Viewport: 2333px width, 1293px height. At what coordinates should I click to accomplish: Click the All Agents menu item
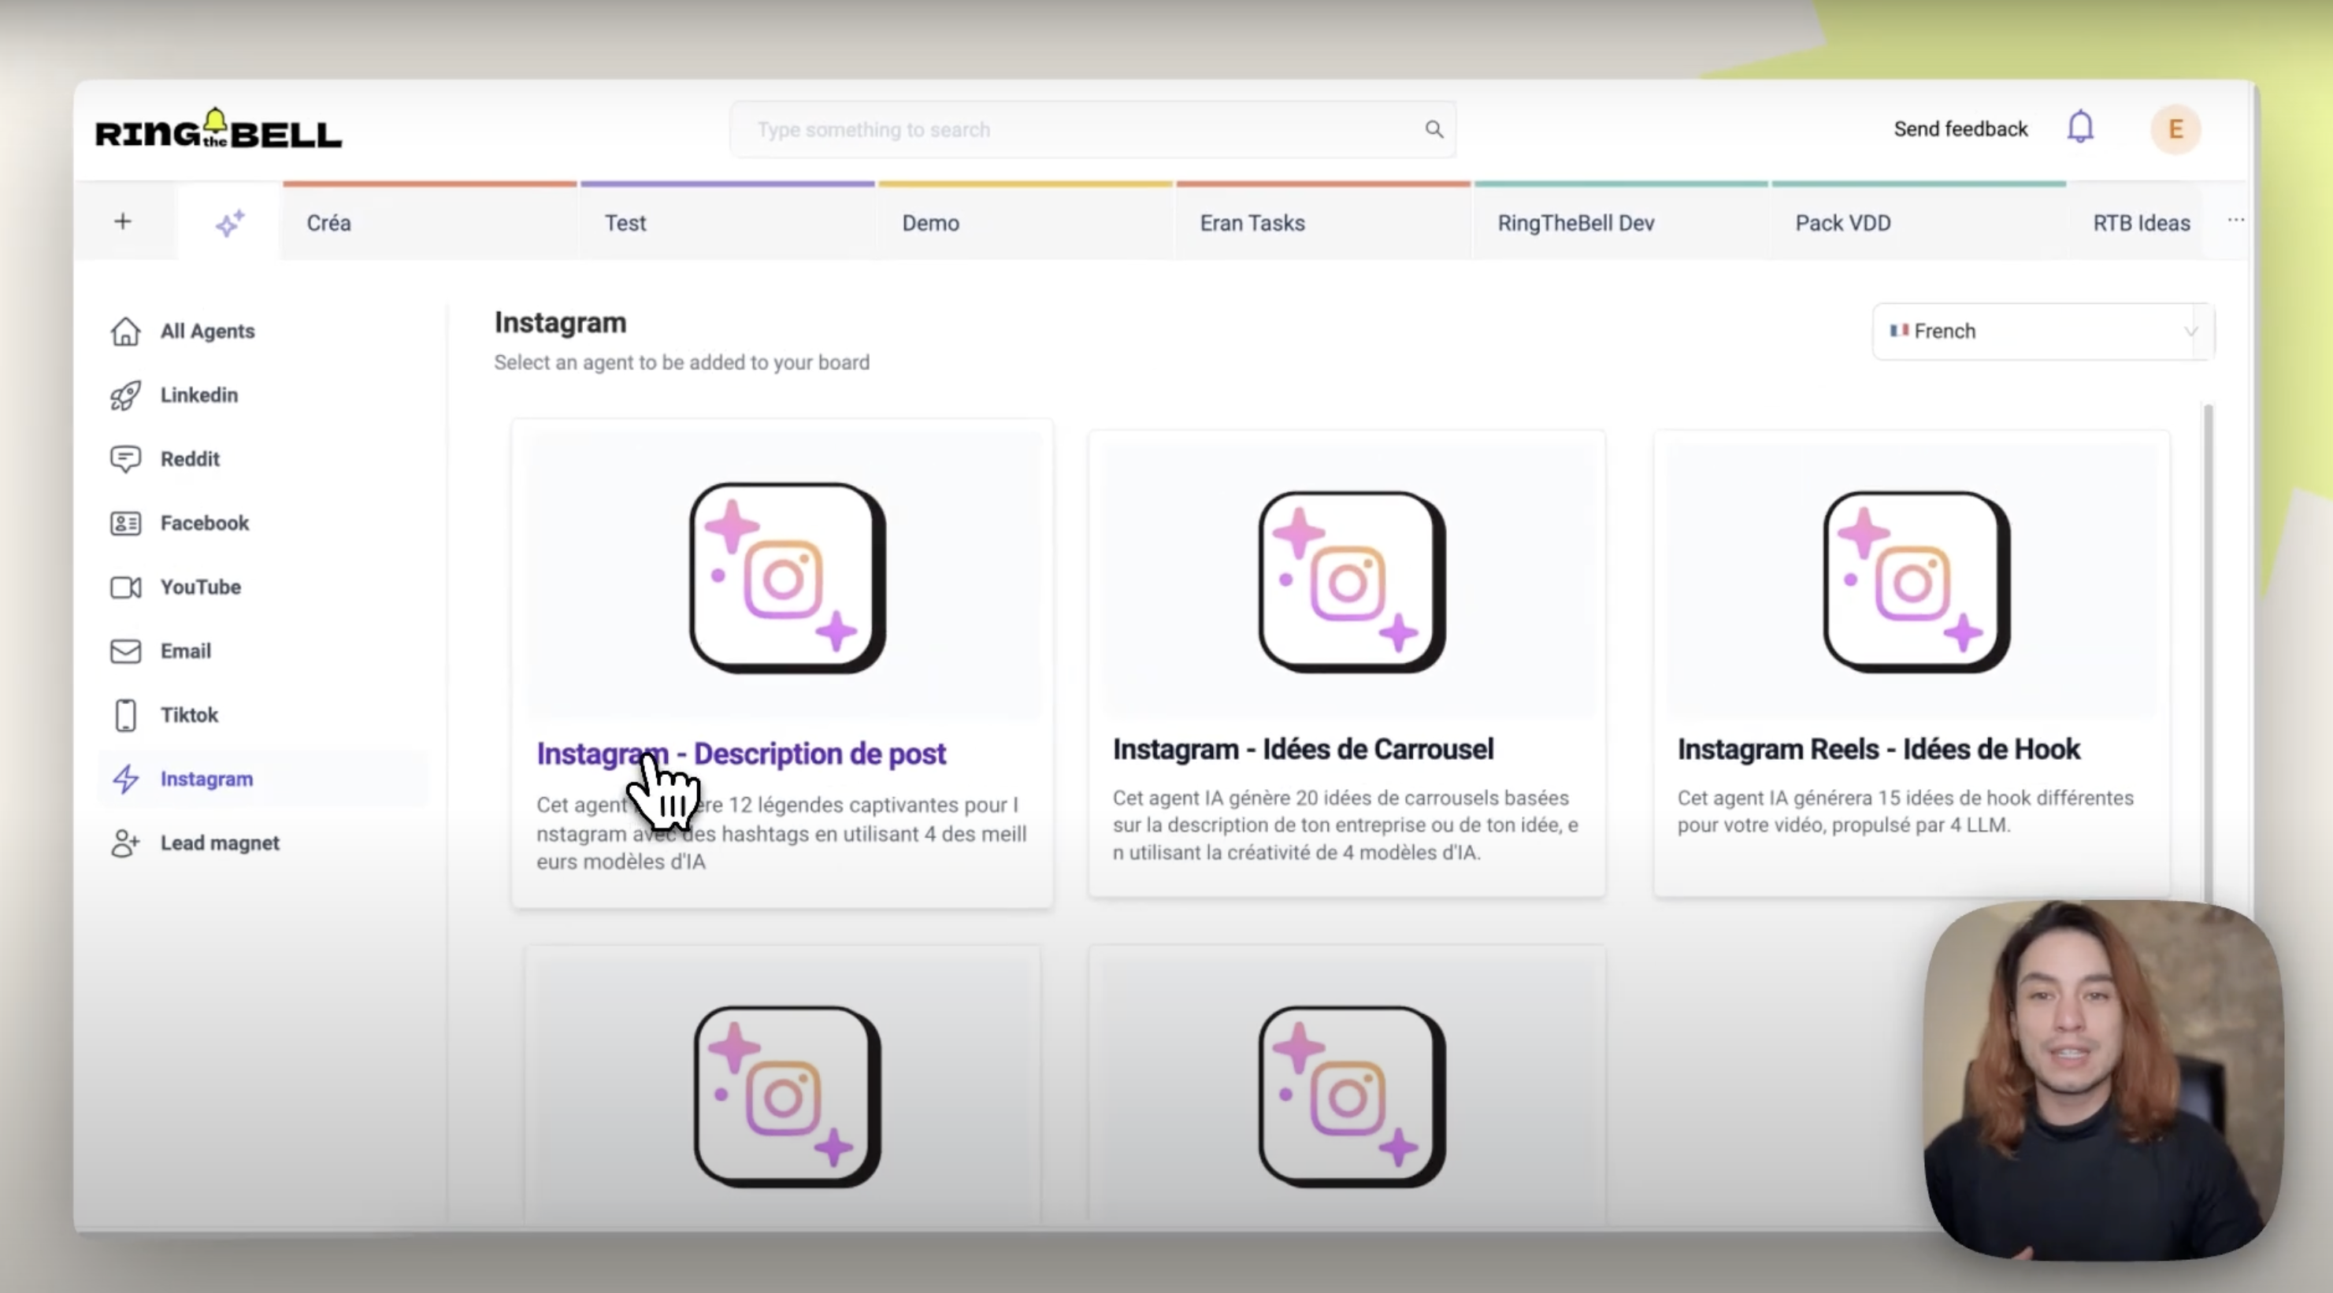pyautogui.click(x=207, y=330)
